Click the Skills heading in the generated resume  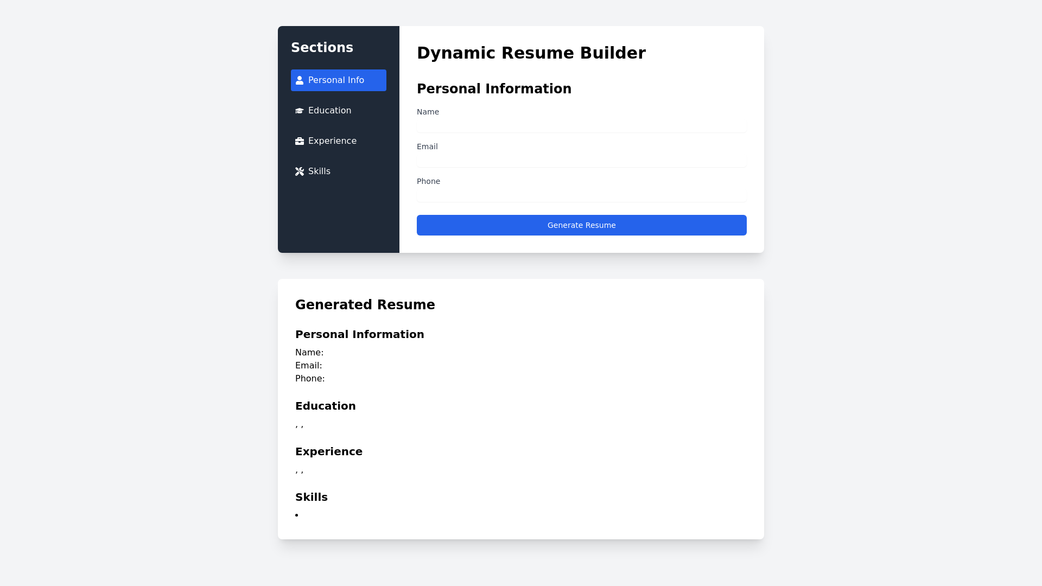click(x=311, y=496)
